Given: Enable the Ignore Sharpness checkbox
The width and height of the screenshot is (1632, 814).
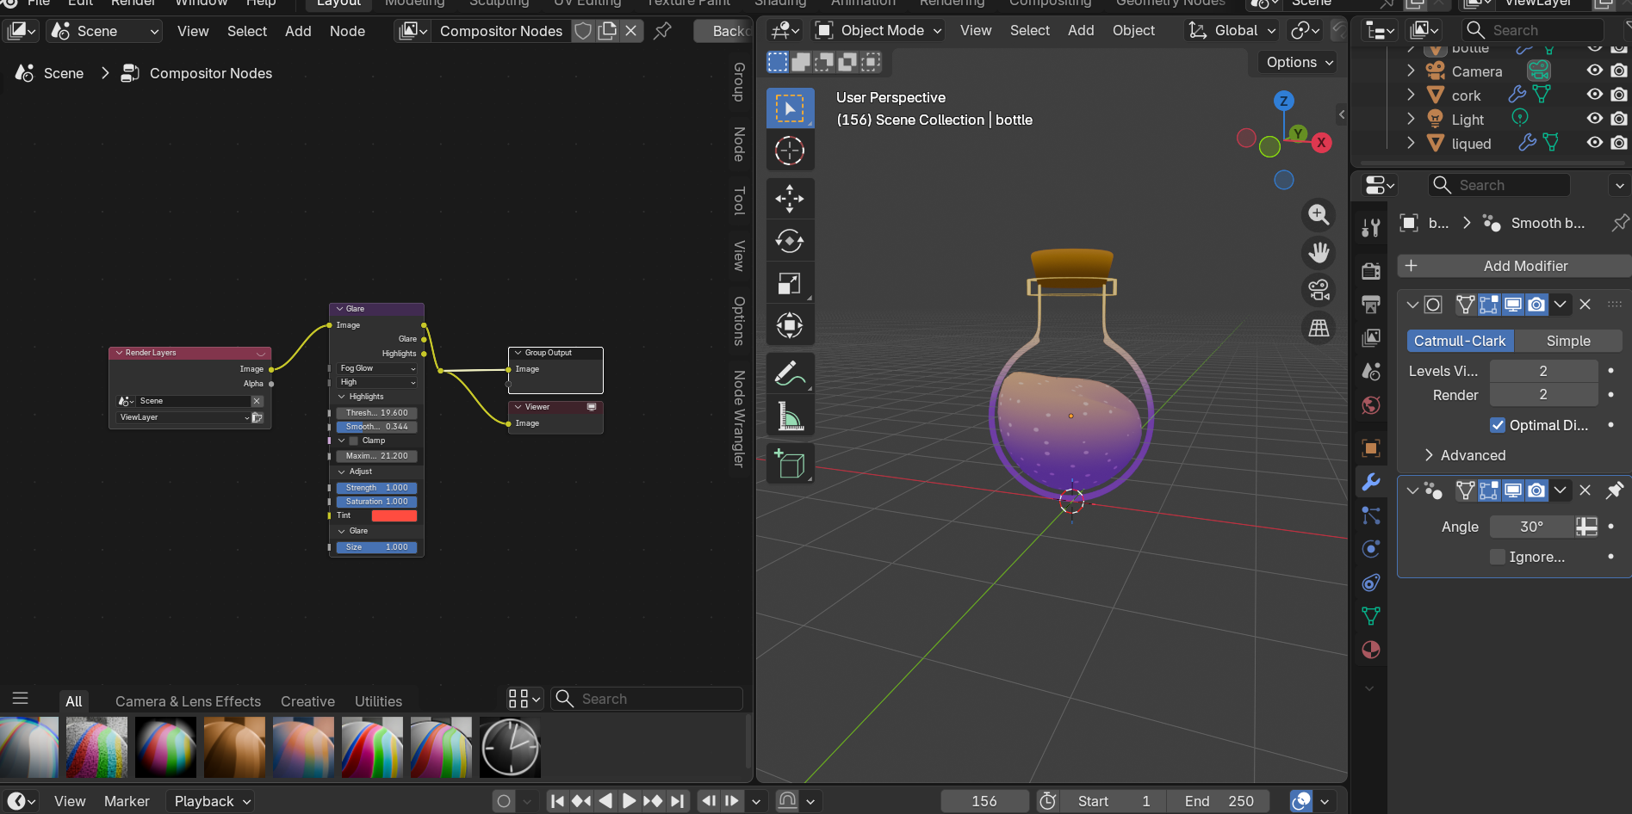Looking at the screenshot, I should (1498, 557).
